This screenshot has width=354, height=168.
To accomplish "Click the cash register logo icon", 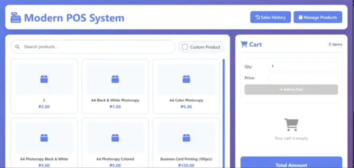I will click(16, 18).
